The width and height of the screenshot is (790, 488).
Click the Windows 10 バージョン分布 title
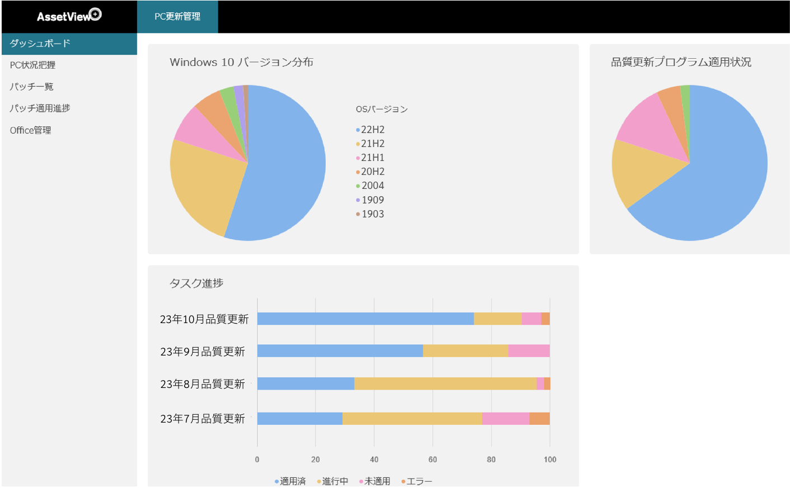point(241,62)
